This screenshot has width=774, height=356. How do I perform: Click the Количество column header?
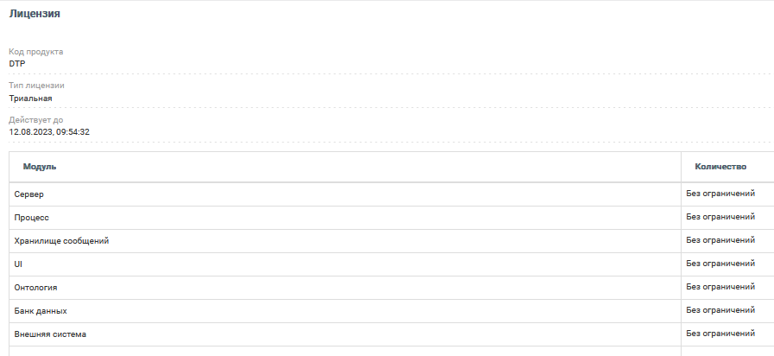(x=720, y=167)
